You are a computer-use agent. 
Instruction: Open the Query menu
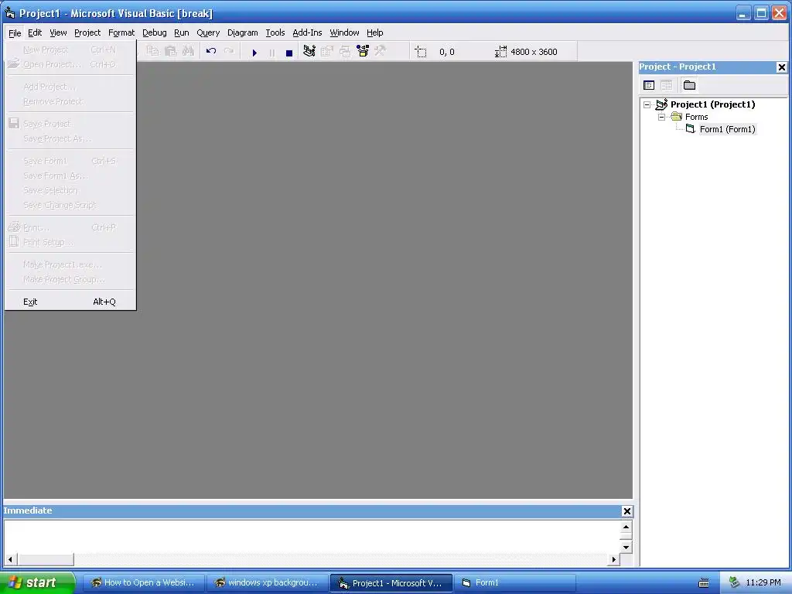(x=208, y=32)
